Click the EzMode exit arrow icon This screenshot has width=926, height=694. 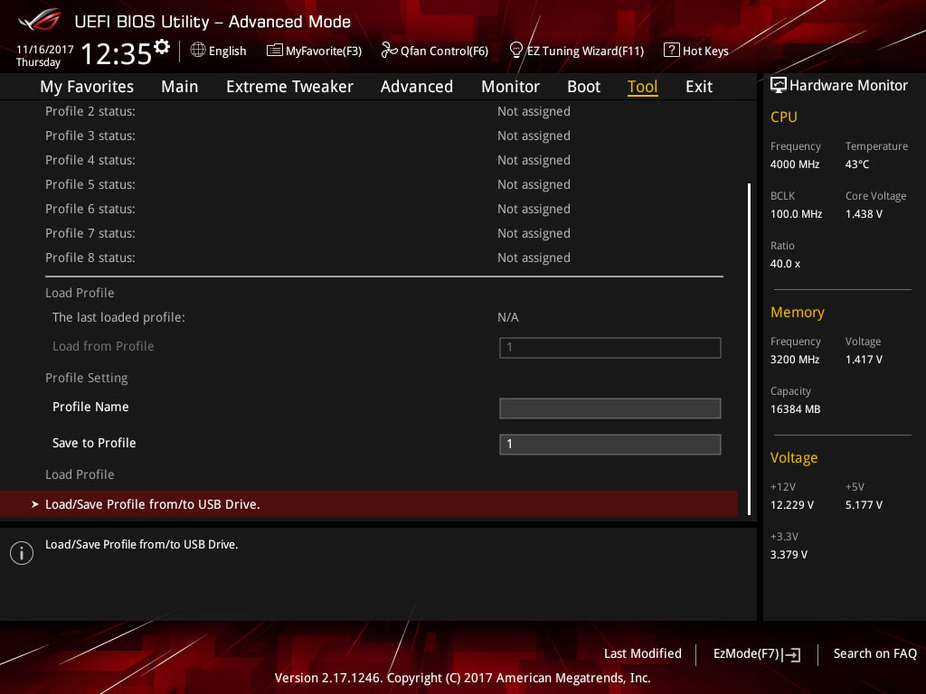coord(792,654)
